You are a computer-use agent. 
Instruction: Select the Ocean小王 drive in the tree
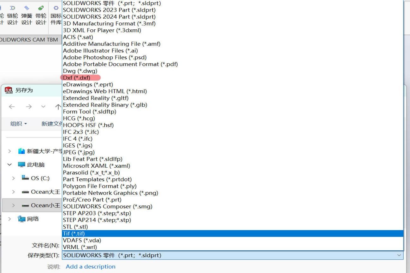point(45,206)
